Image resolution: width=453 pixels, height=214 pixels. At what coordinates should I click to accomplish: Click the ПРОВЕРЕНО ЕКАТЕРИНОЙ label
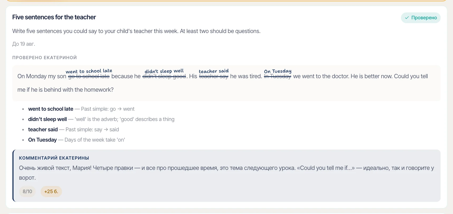tap(45, 58)
